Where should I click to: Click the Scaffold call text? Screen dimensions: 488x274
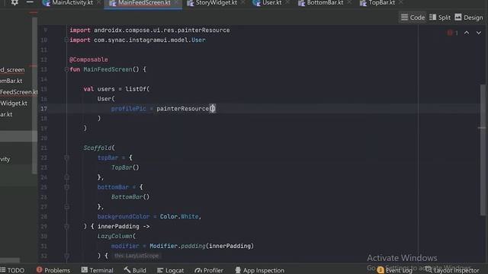(x=98, y=148)
